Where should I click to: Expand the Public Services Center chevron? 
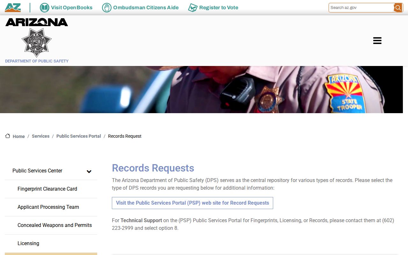click(89, 171)
